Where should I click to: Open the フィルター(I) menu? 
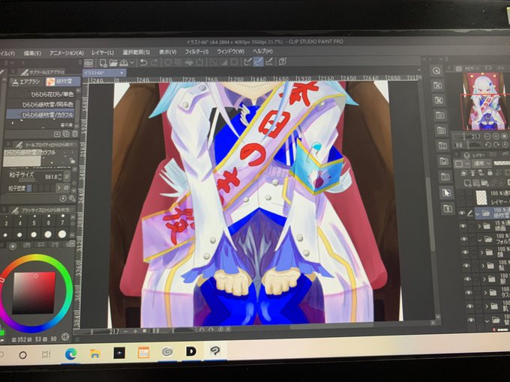click(196, 52)
